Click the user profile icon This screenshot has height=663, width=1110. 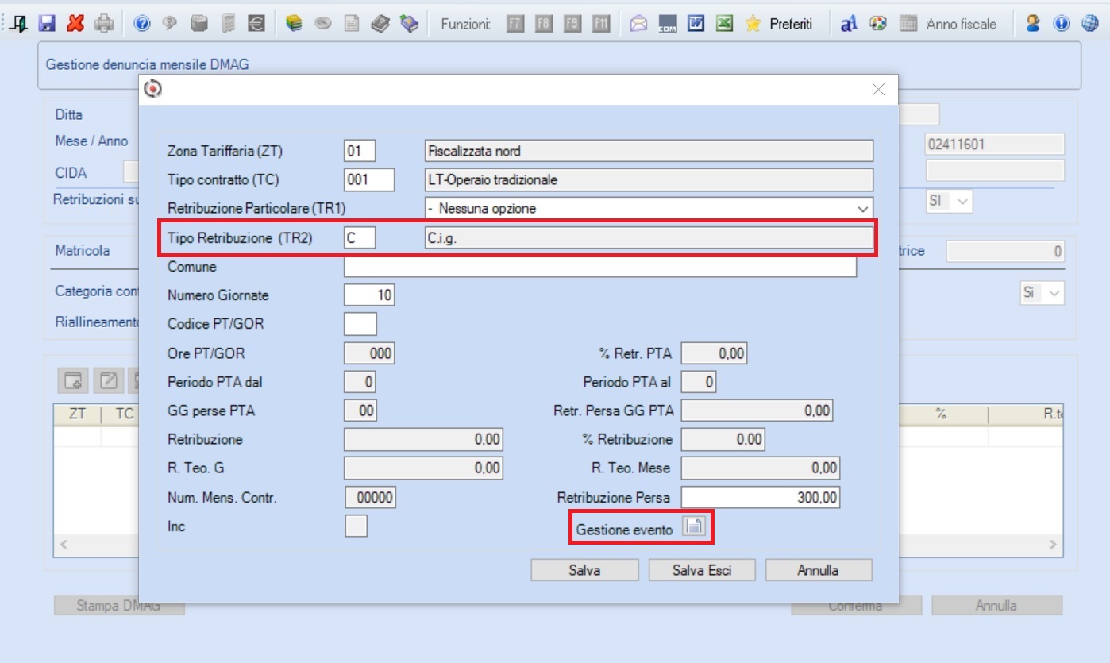[1033, 24]
